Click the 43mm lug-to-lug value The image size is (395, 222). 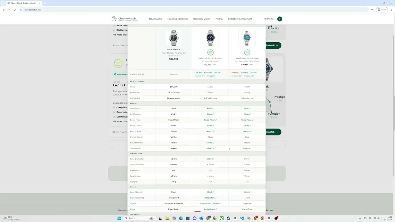pos(173,176)
